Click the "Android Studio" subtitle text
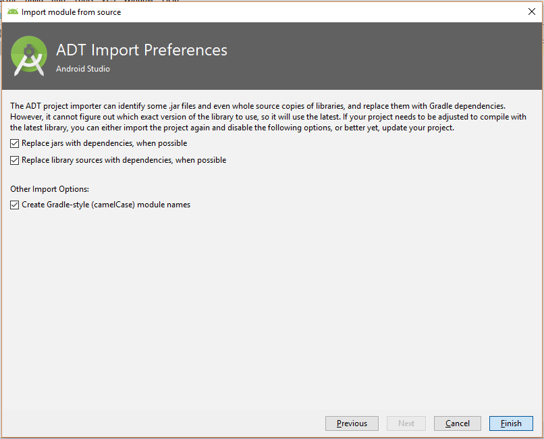The height and width of the screenshot is (439, 544). click(x=82, y=69)
